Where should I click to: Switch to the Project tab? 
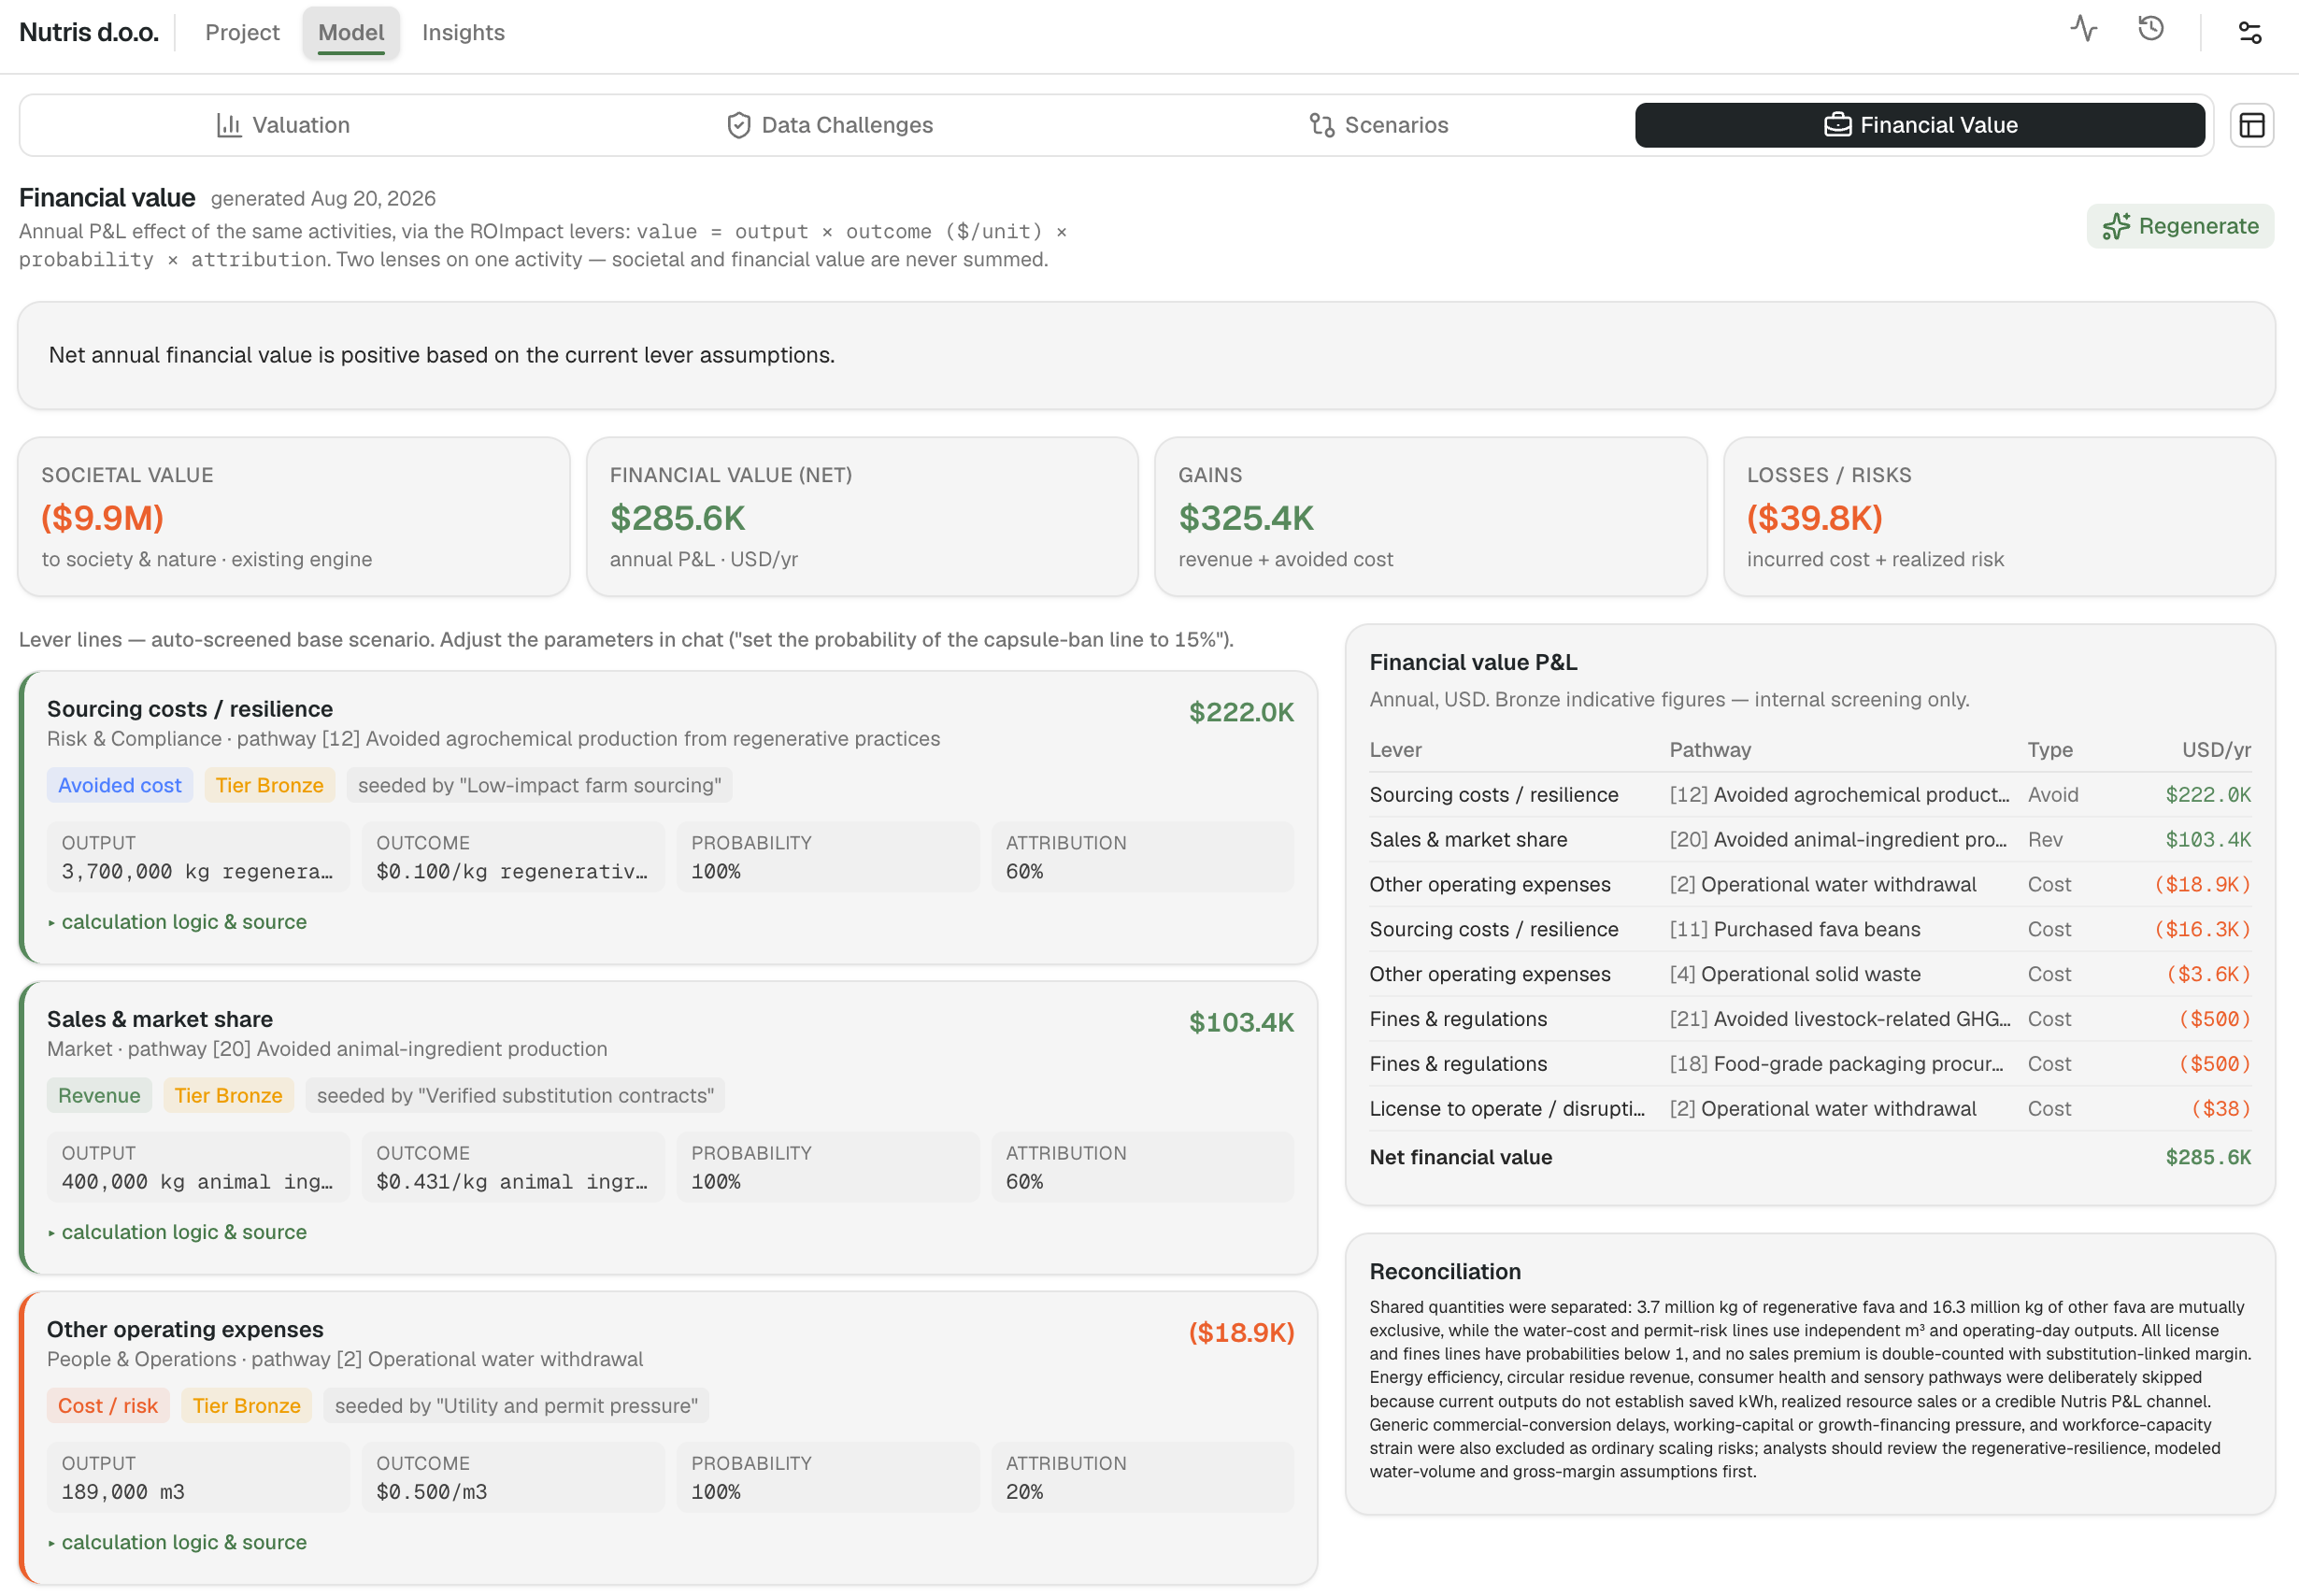coord(242,32)
